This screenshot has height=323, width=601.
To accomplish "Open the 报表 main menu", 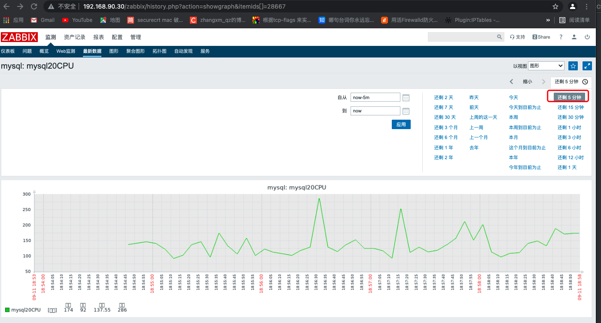I will click(x=98, y=37).
